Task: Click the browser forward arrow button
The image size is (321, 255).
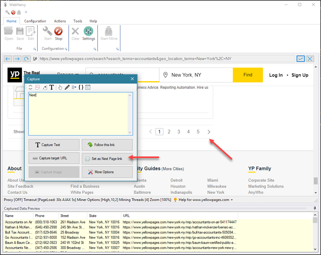Action: pos(17,59)
